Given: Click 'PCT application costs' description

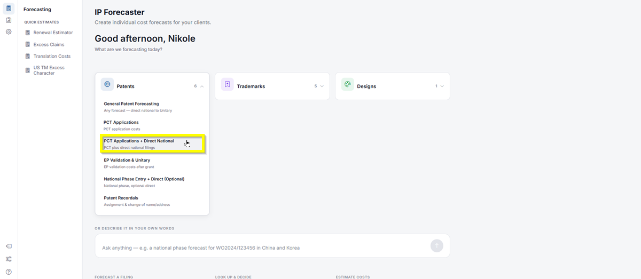Looking at the screenshot, I should point(122,129).
